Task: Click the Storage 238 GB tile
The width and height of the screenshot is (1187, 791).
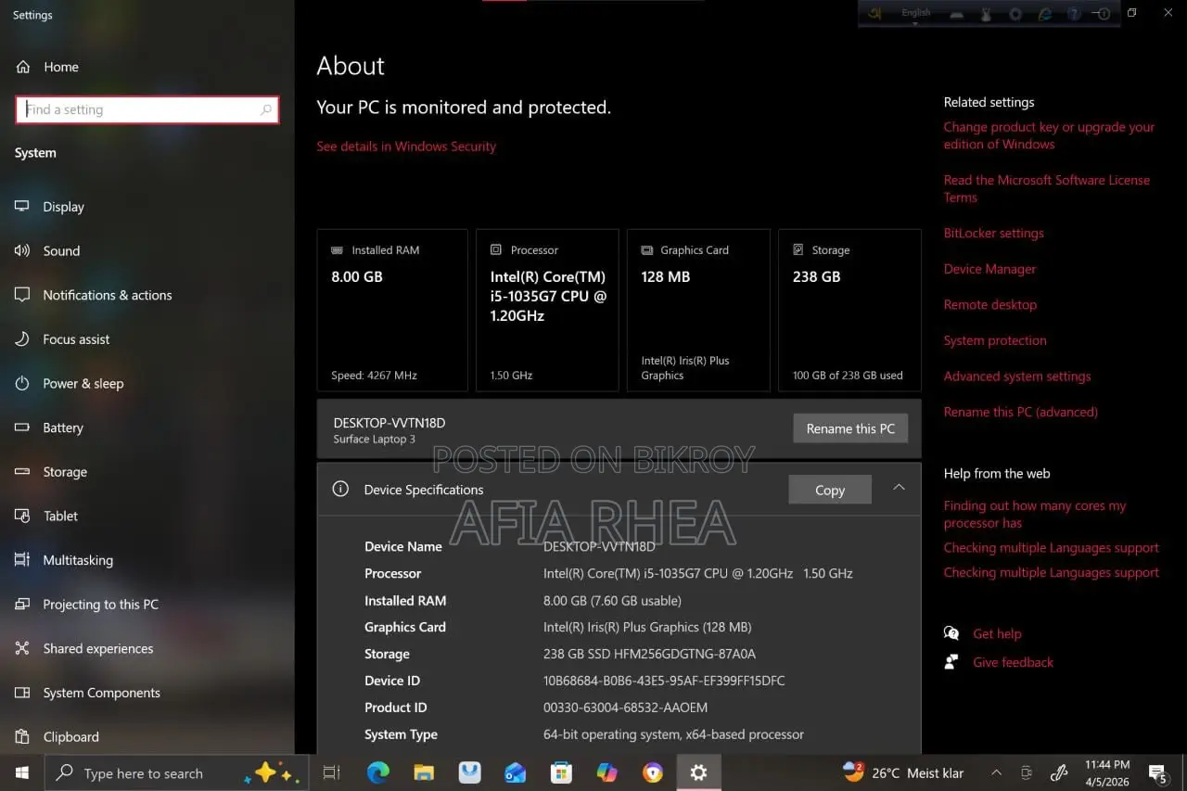Action: [849, 311]
